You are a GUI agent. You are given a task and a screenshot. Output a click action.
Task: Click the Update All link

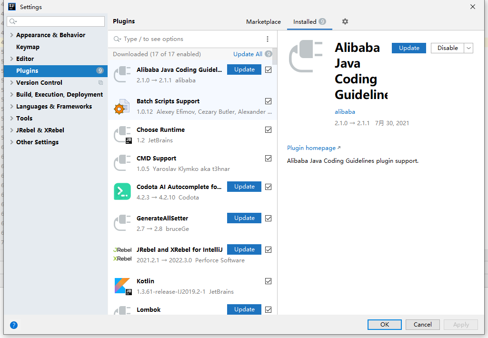click(248, 54)
